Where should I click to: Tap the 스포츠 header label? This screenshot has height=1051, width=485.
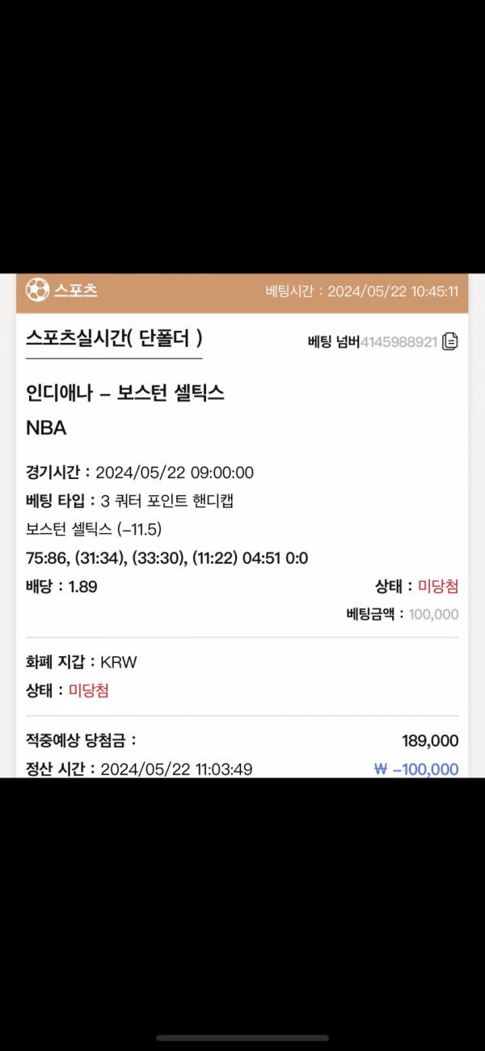(76, 290)
